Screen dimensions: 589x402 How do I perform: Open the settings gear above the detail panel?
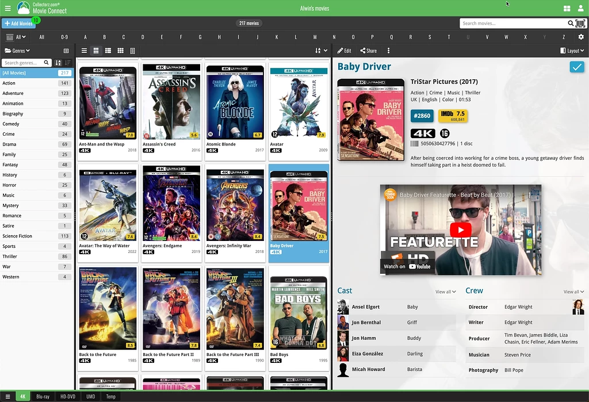[x=582, y=36]
